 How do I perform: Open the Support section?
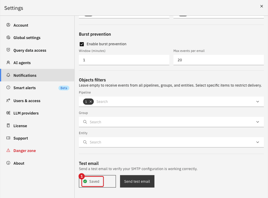38,138
